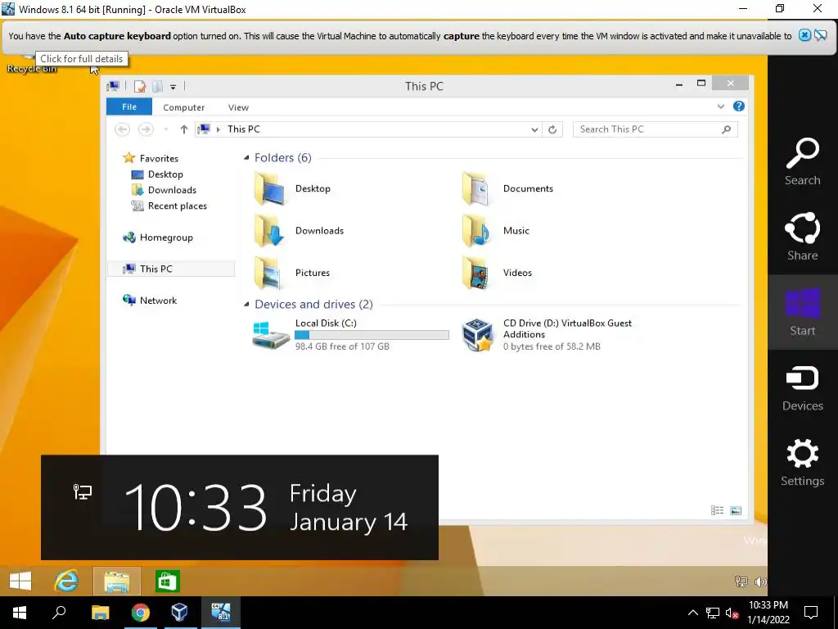Click guest tray network icon
Image resolution: width=838 pixels, height=629 pixels.
pos(741,581)
